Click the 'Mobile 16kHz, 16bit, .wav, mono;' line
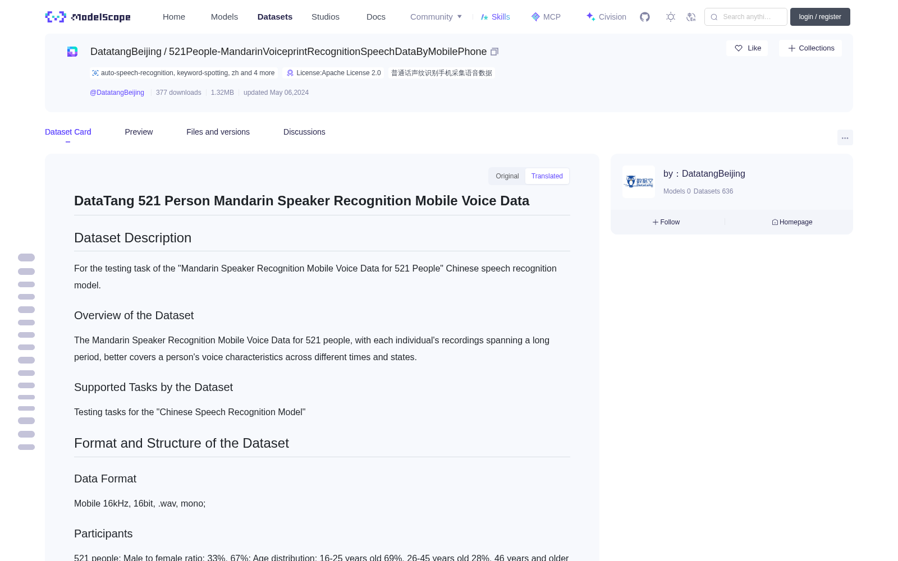 pos(140,503)
